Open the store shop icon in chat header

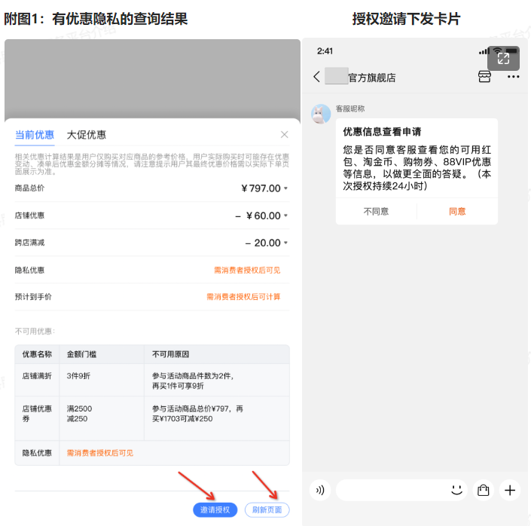point(484,77)
